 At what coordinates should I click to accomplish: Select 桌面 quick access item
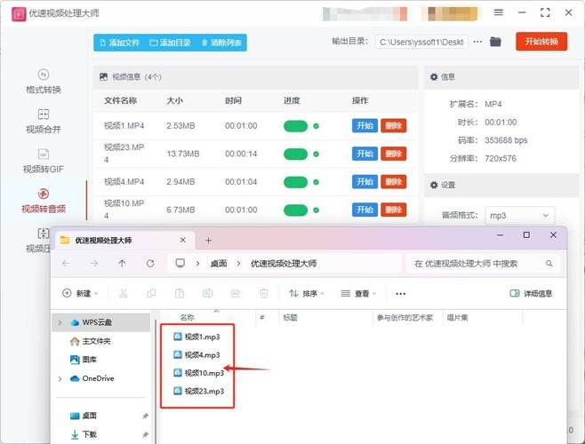pyautogui.click(x=84, y=416)
